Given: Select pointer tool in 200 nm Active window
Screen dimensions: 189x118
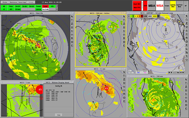Looking at the screenshot, I should pos(124,16).
